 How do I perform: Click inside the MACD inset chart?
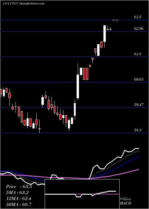(82, 194)
